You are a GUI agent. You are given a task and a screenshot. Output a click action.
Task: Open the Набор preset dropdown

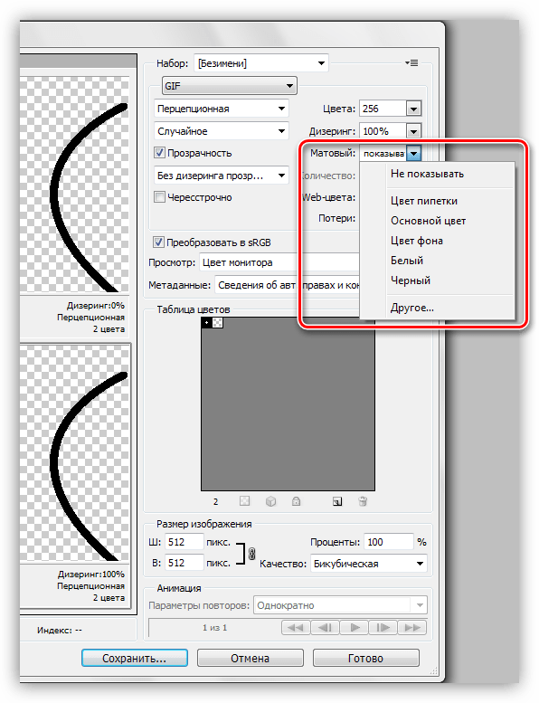click(261, 63)
